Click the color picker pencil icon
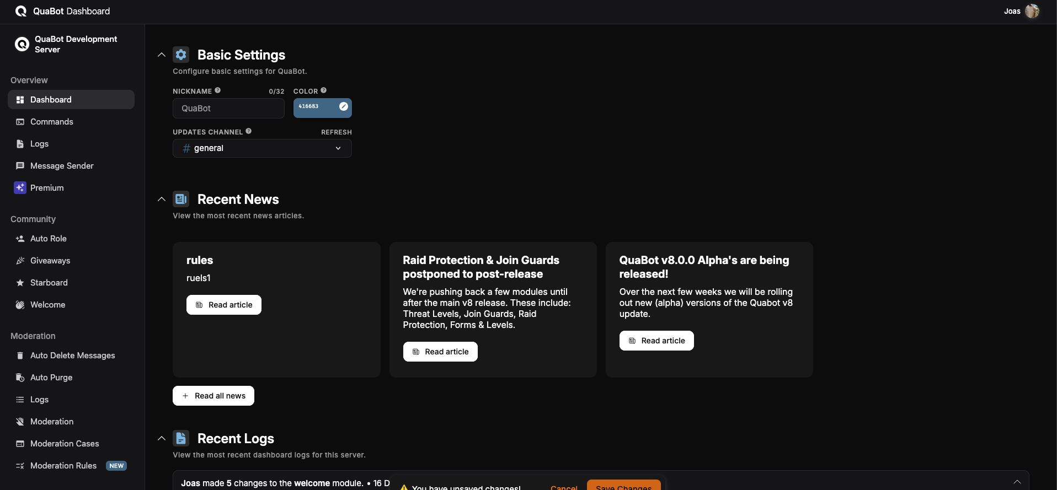Image resolution: width=1057 pixels, height=490 pixels. [343, 106]
